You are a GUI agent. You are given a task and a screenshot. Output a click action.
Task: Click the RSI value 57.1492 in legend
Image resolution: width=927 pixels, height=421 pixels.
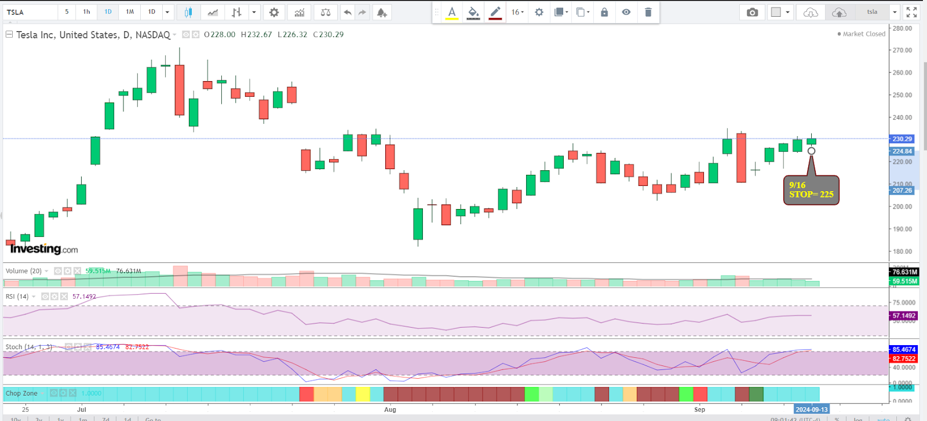point(84,296)
